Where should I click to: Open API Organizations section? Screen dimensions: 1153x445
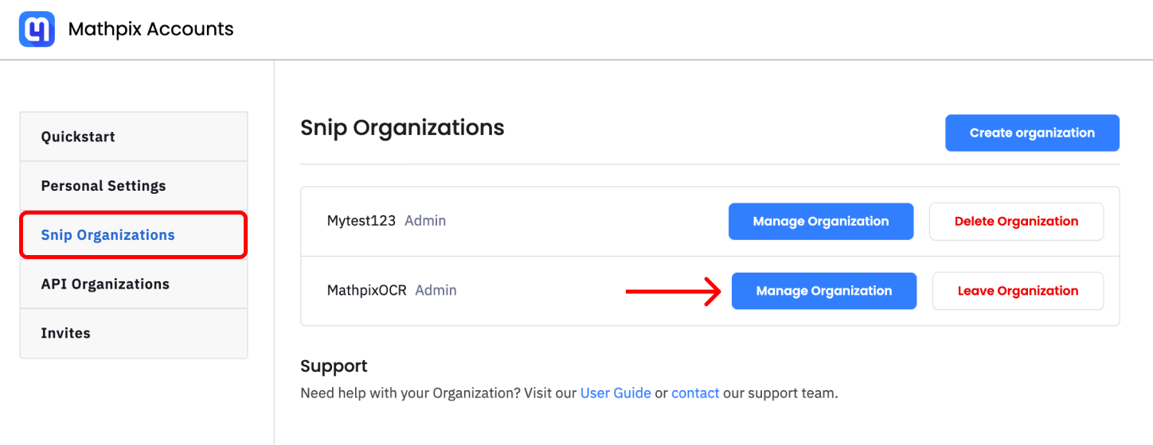[134, 284]
